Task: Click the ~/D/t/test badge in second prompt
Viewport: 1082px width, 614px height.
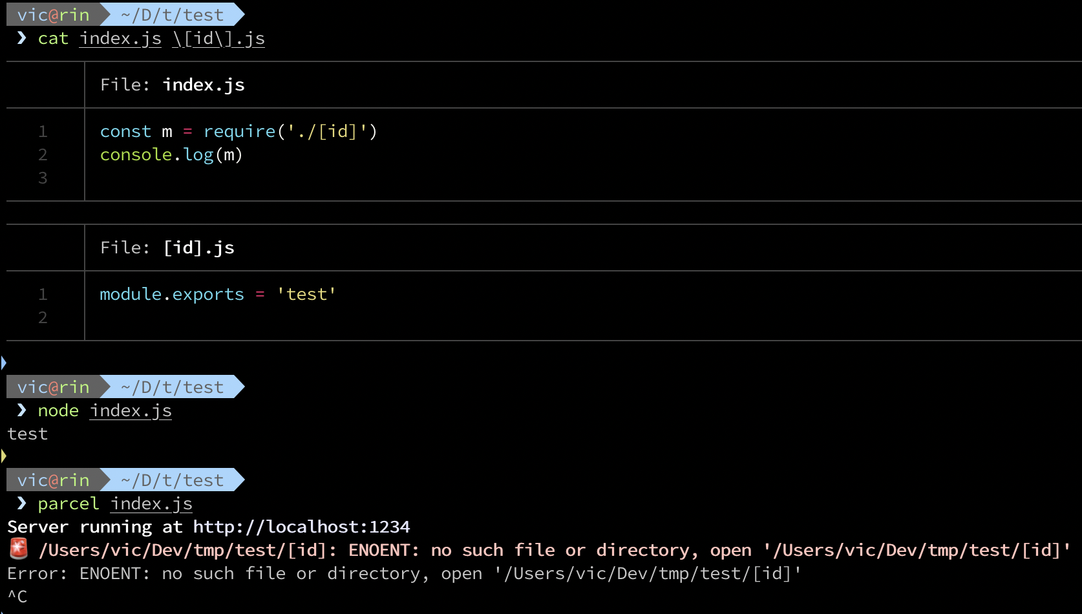Action: [x=170, y=386]
